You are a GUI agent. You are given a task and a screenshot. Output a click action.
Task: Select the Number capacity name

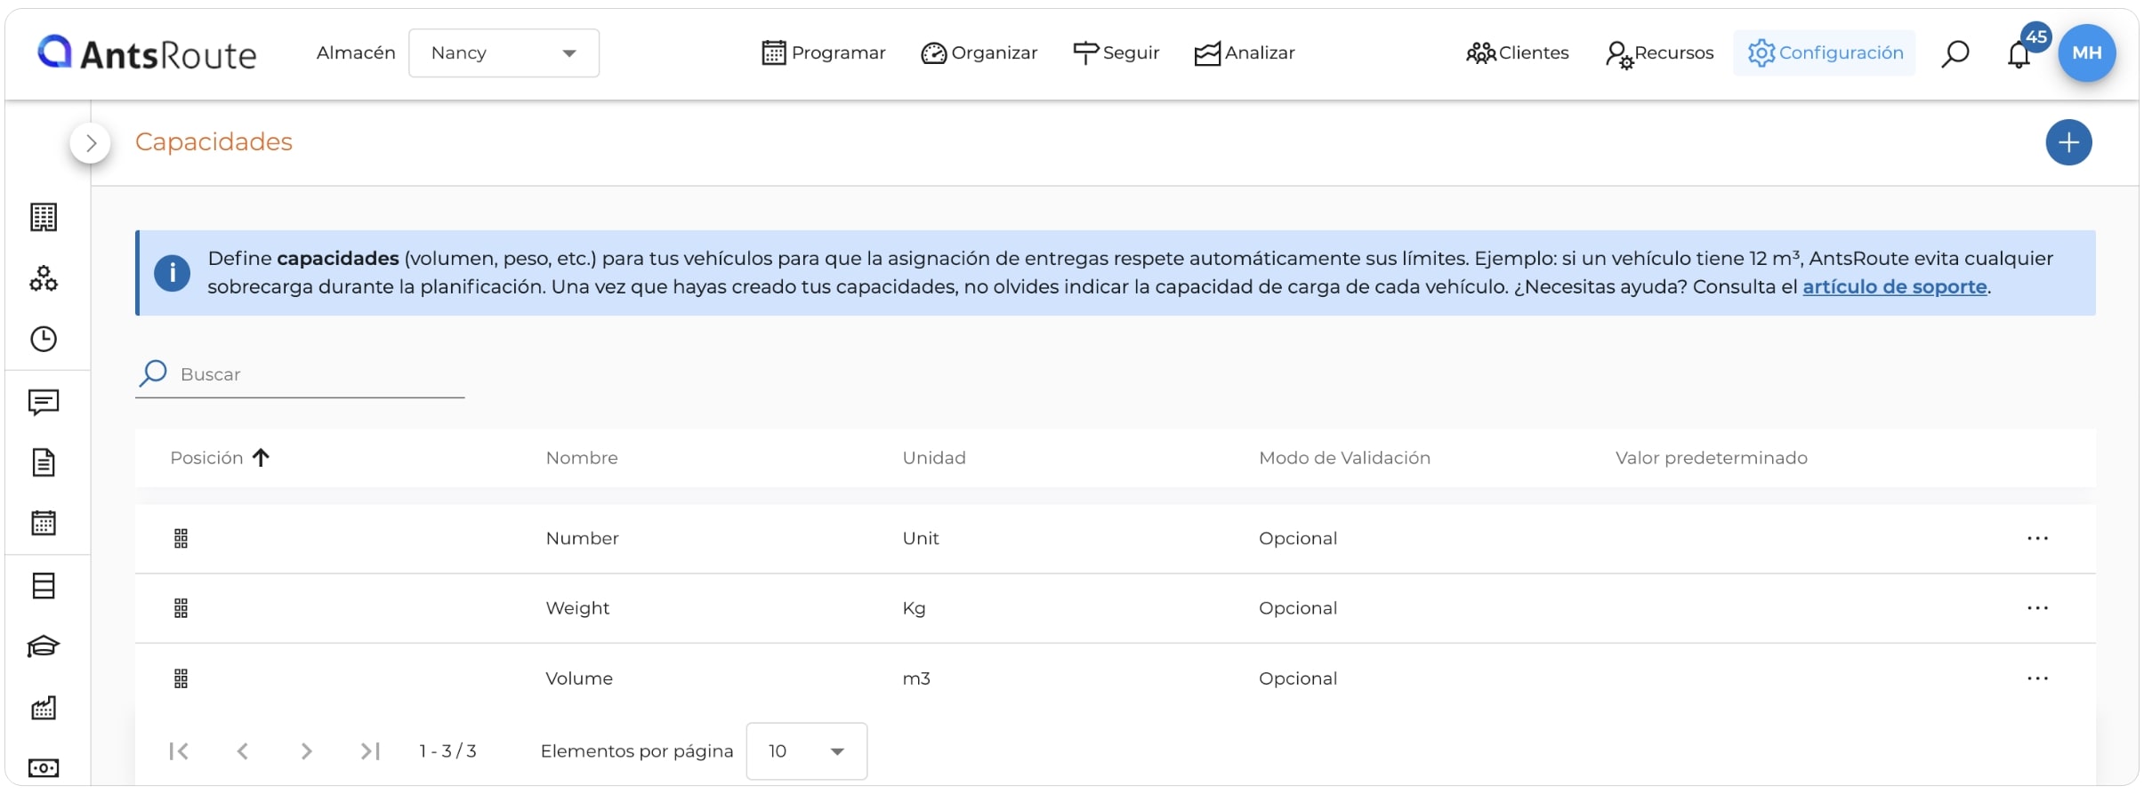point(582,539)
